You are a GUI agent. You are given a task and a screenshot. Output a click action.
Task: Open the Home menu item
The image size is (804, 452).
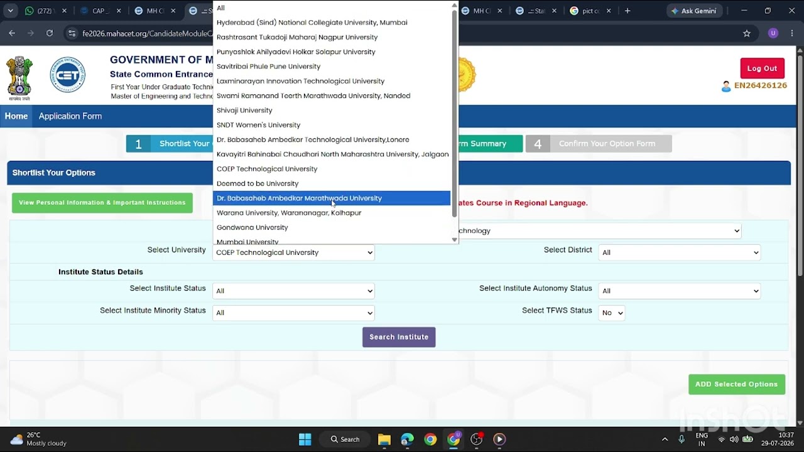coord(16,116)
